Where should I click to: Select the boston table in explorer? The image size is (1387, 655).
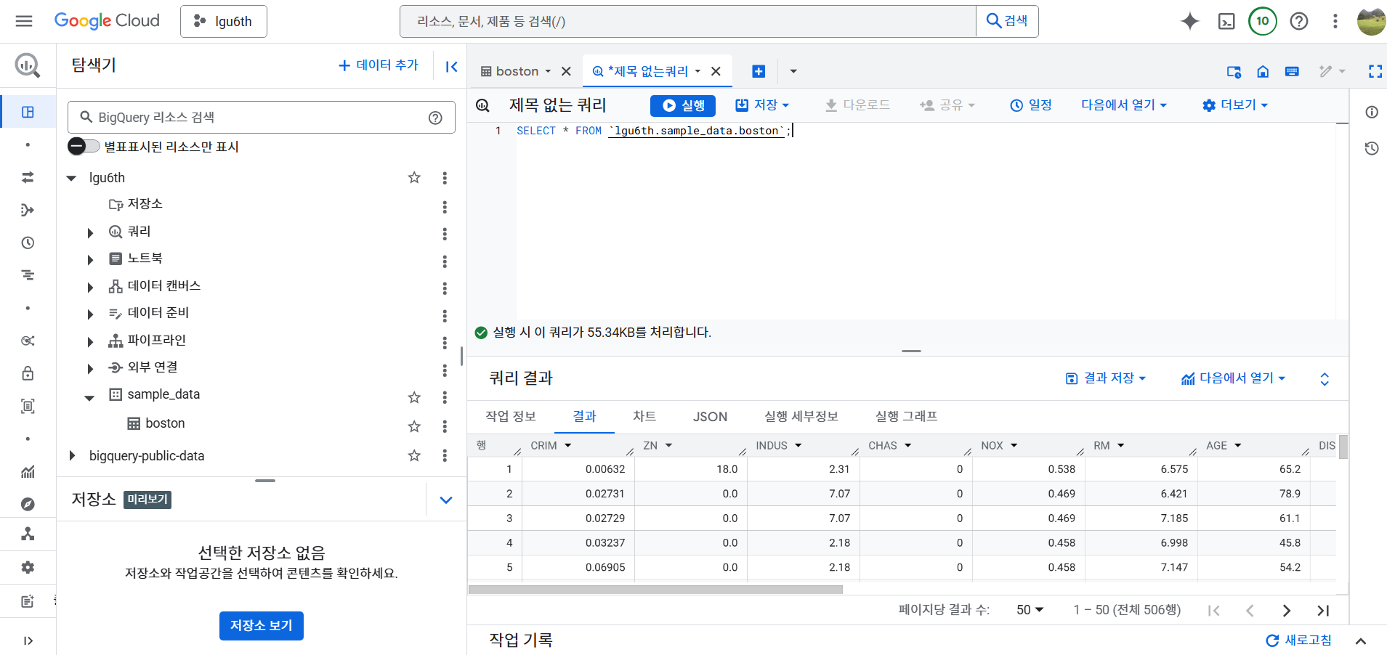(x=165, y=423)
